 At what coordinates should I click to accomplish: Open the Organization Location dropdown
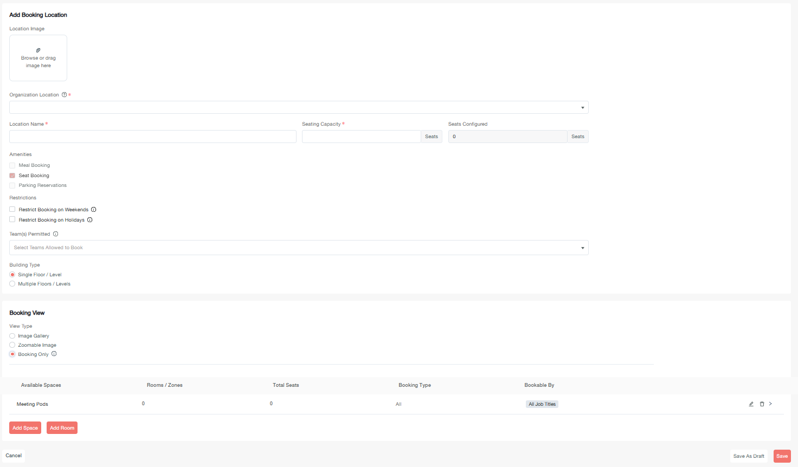click(299, 107)
